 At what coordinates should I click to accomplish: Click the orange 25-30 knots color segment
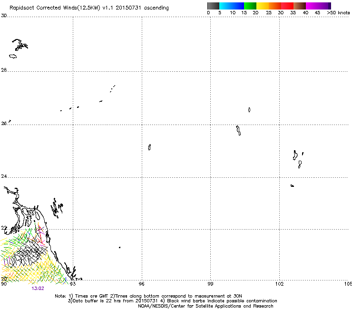(275, 6)
